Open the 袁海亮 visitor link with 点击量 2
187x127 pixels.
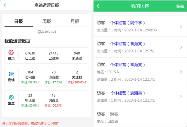click(128, 65)
